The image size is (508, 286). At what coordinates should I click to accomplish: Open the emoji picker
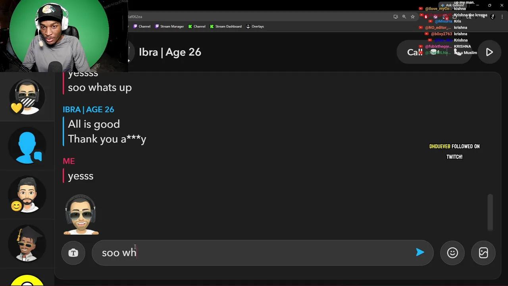[x=452, y=253]
